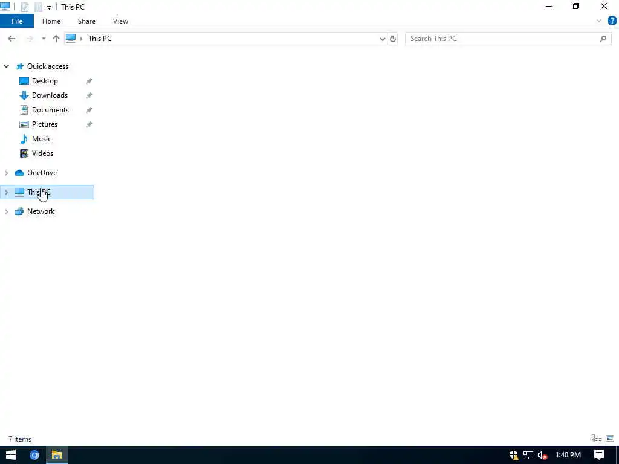Open the Action Center notifications icon
The width and height of the screenshot is (619, 464).
599,455
